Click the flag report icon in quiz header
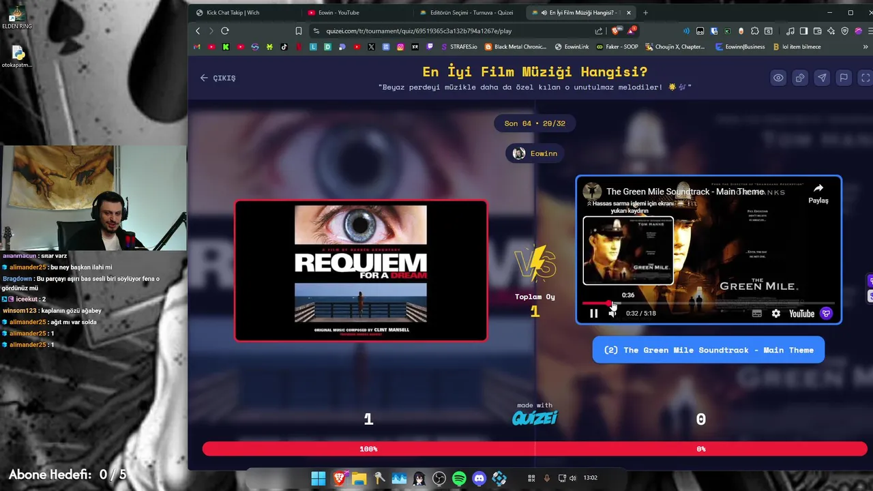Viewport: 873px width, 491px height. tap(844, 78)
